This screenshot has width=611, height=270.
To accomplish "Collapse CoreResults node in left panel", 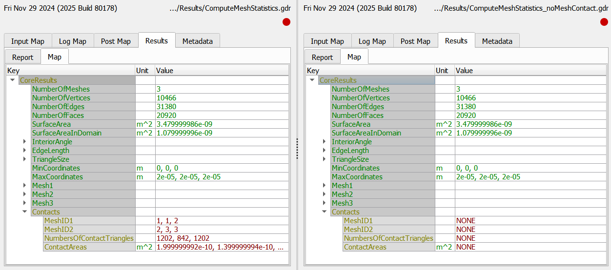I will click(12, 80).
